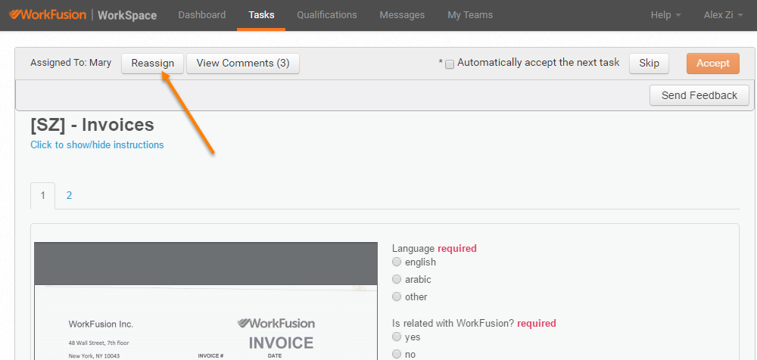Accept the task
Image resolution: width=757 pixels, height=360 pixels.
pyautogui.click(x=712, y=64)
